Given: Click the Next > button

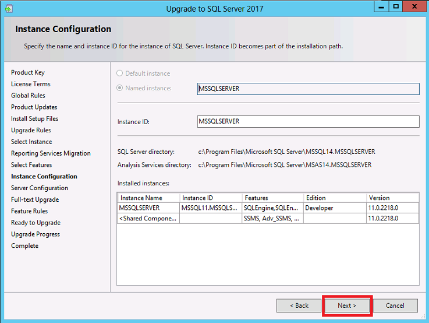Looking at the screenshot, I should click(347, 306).
